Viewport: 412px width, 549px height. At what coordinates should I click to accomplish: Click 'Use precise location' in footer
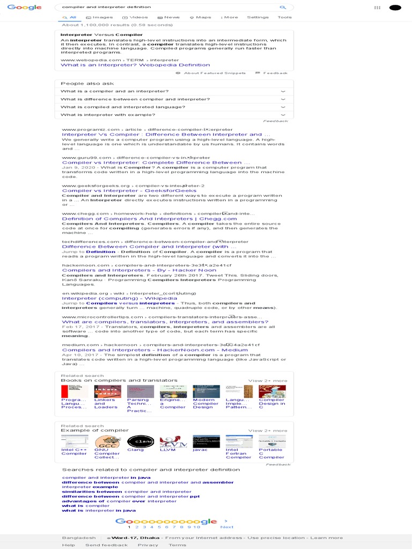pyautogui.click(x=276, y=538)
